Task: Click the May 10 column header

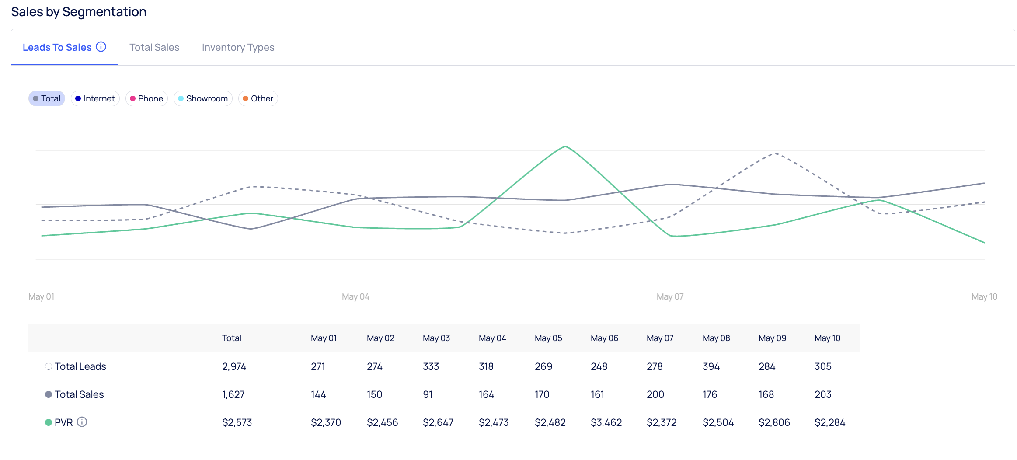Action: [827, 338]
